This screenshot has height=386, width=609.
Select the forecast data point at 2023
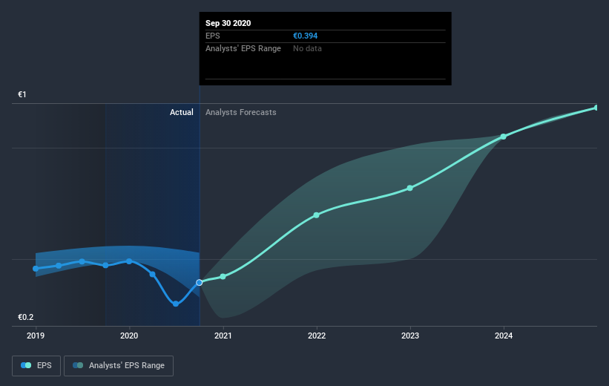(410, 188)
